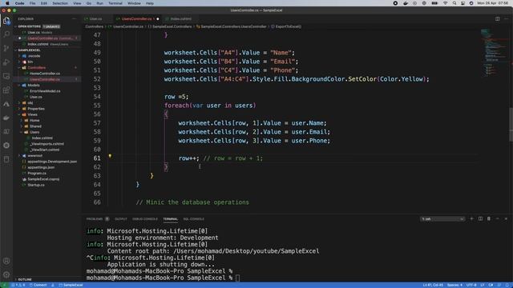
Task: Open the Remote Explorer view icon
Action: (x=6, y=76)
